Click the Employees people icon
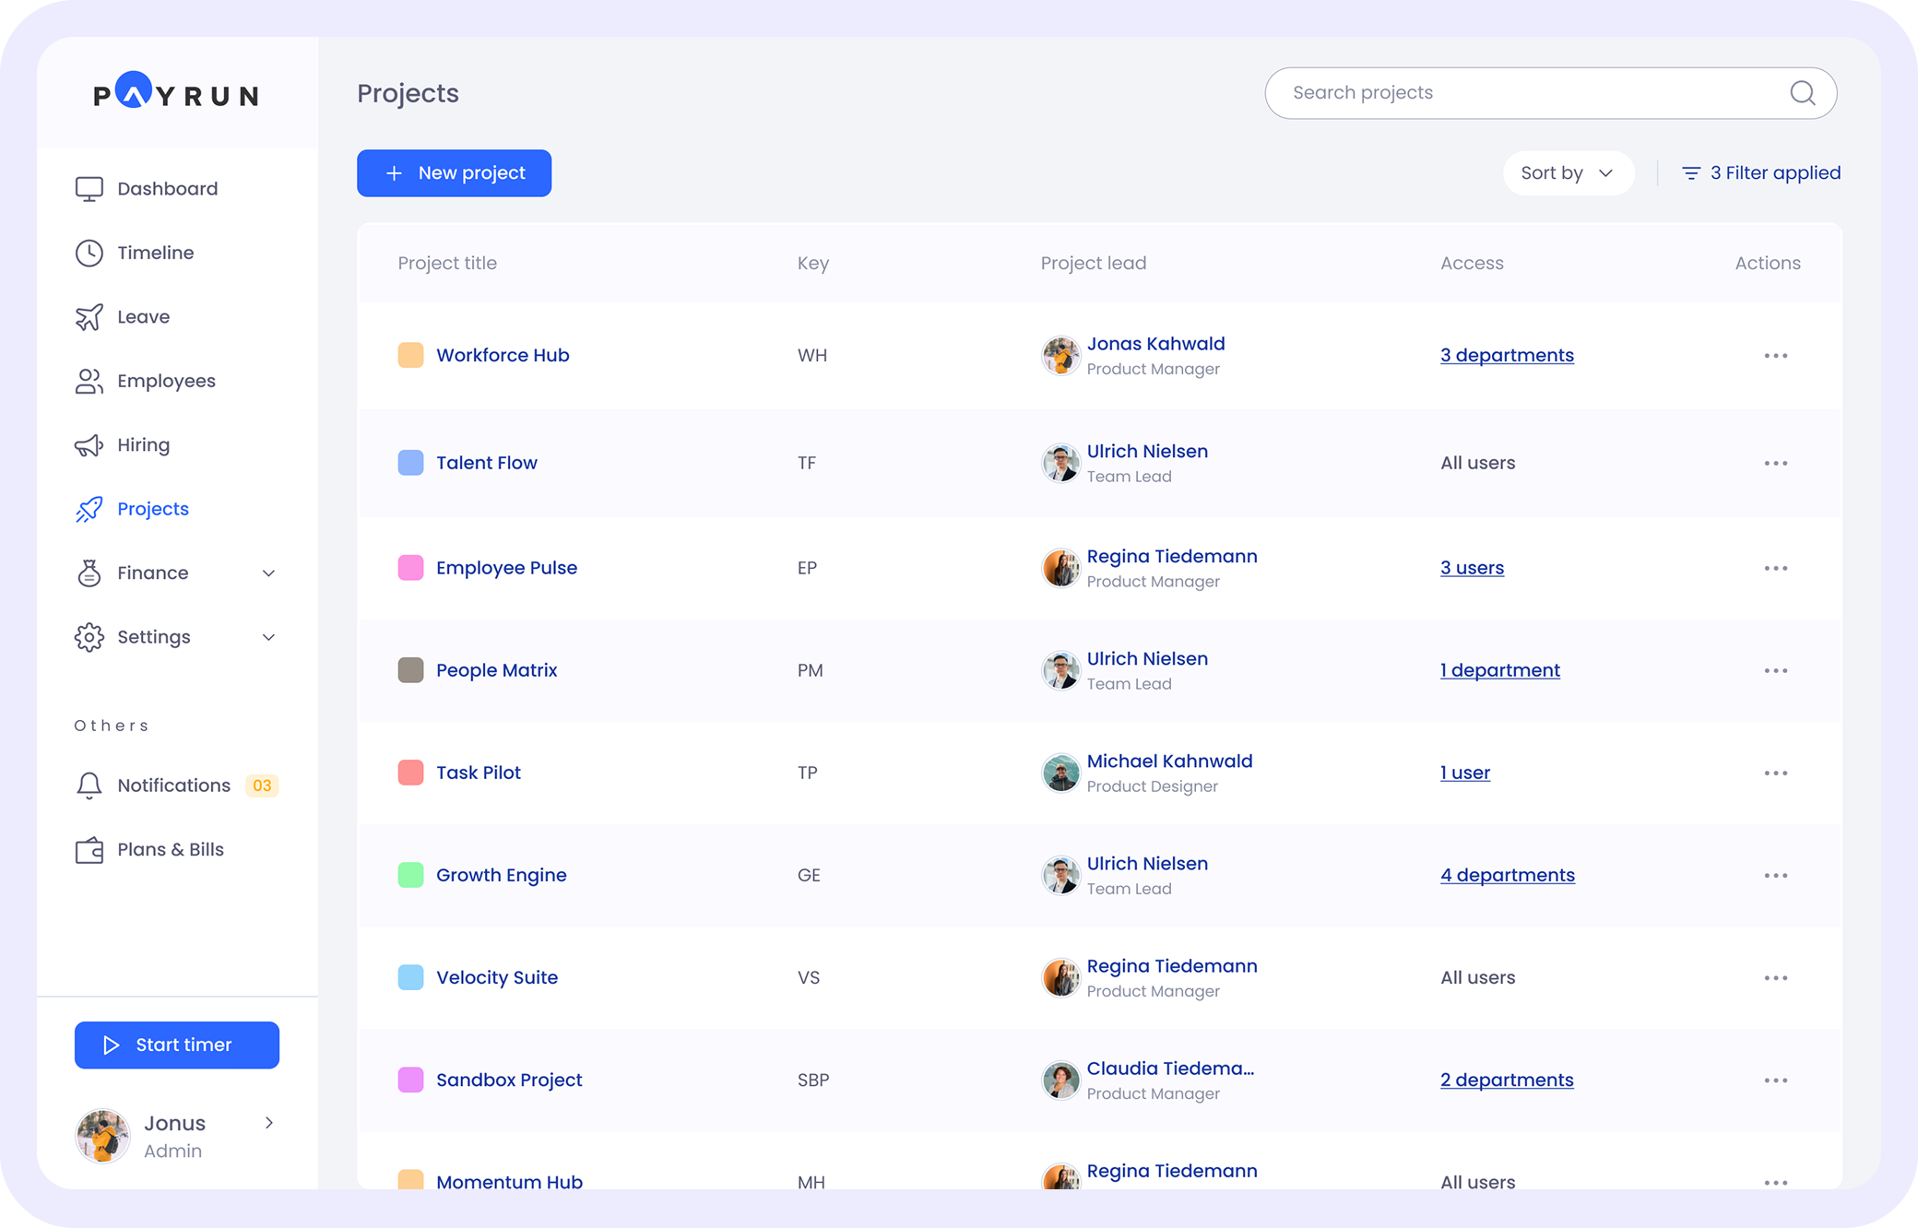This screenshot has height=1228, width=1918. coord(89,381)
